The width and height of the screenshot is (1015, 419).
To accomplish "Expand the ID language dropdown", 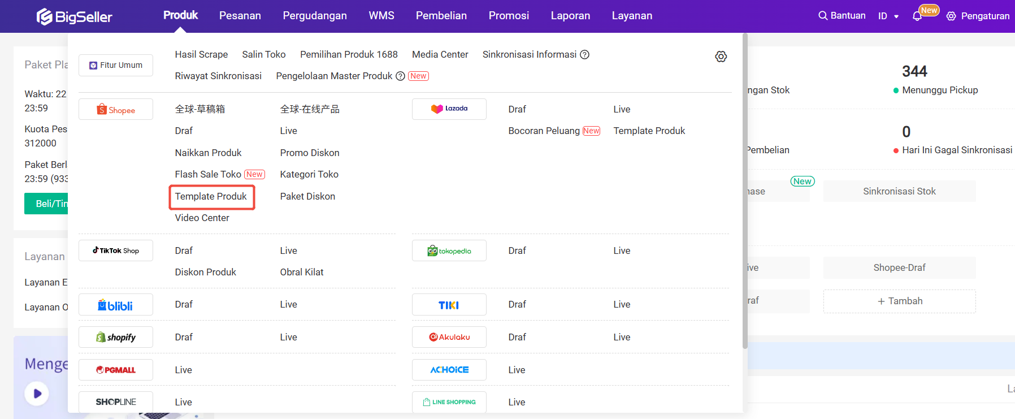I will click(x=888, y=16).
